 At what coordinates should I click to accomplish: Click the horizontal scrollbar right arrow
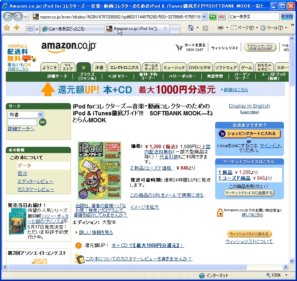coord(285,267)
